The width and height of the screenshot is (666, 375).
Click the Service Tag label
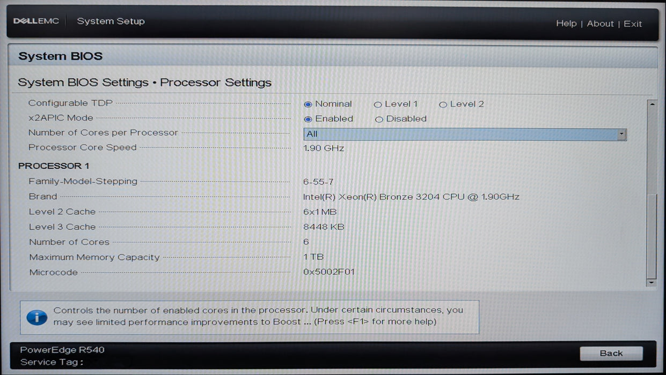[x=52, y=362]
